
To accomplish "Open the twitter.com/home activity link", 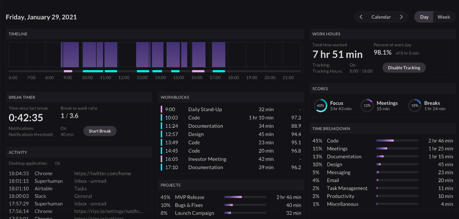I will [102, 174].
